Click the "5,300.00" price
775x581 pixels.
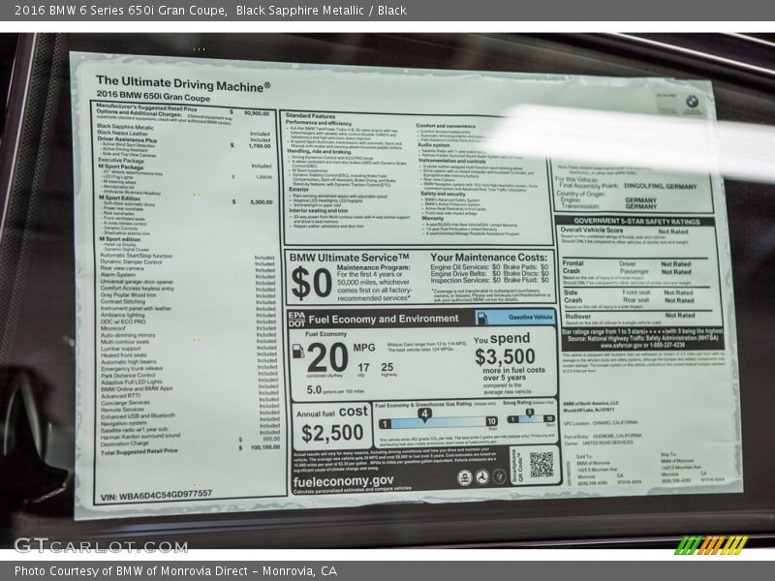click(x=261, y=202)
